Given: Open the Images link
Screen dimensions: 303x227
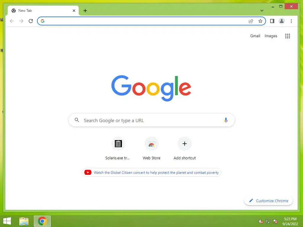Looking at the screenshot, I should tap(271, 36).
